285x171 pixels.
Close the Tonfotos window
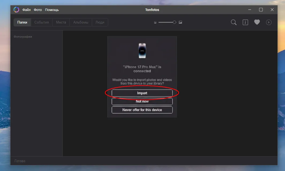tap(272, 10)
